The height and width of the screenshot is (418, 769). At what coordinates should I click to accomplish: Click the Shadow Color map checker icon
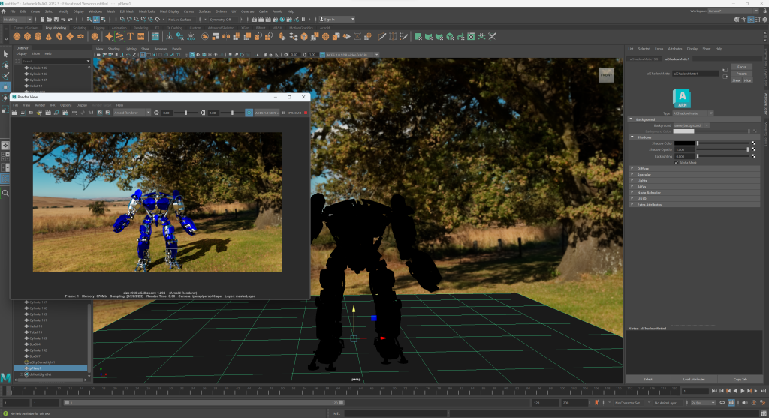(753, 143)
